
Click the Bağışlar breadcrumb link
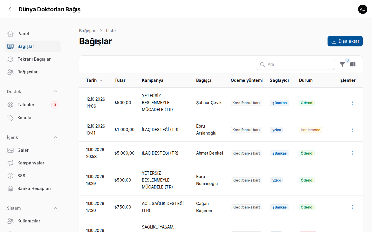tap(87, 31)
